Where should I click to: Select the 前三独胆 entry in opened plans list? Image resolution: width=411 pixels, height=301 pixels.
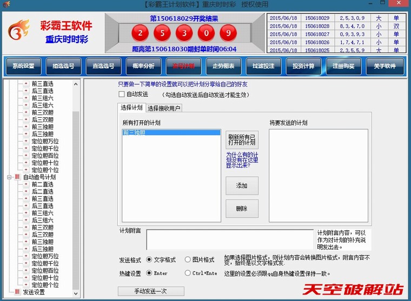coord(170,132)
